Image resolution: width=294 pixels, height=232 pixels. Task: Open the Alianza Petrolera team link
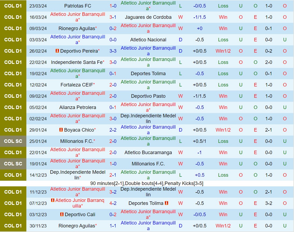[x=78, y=107]
